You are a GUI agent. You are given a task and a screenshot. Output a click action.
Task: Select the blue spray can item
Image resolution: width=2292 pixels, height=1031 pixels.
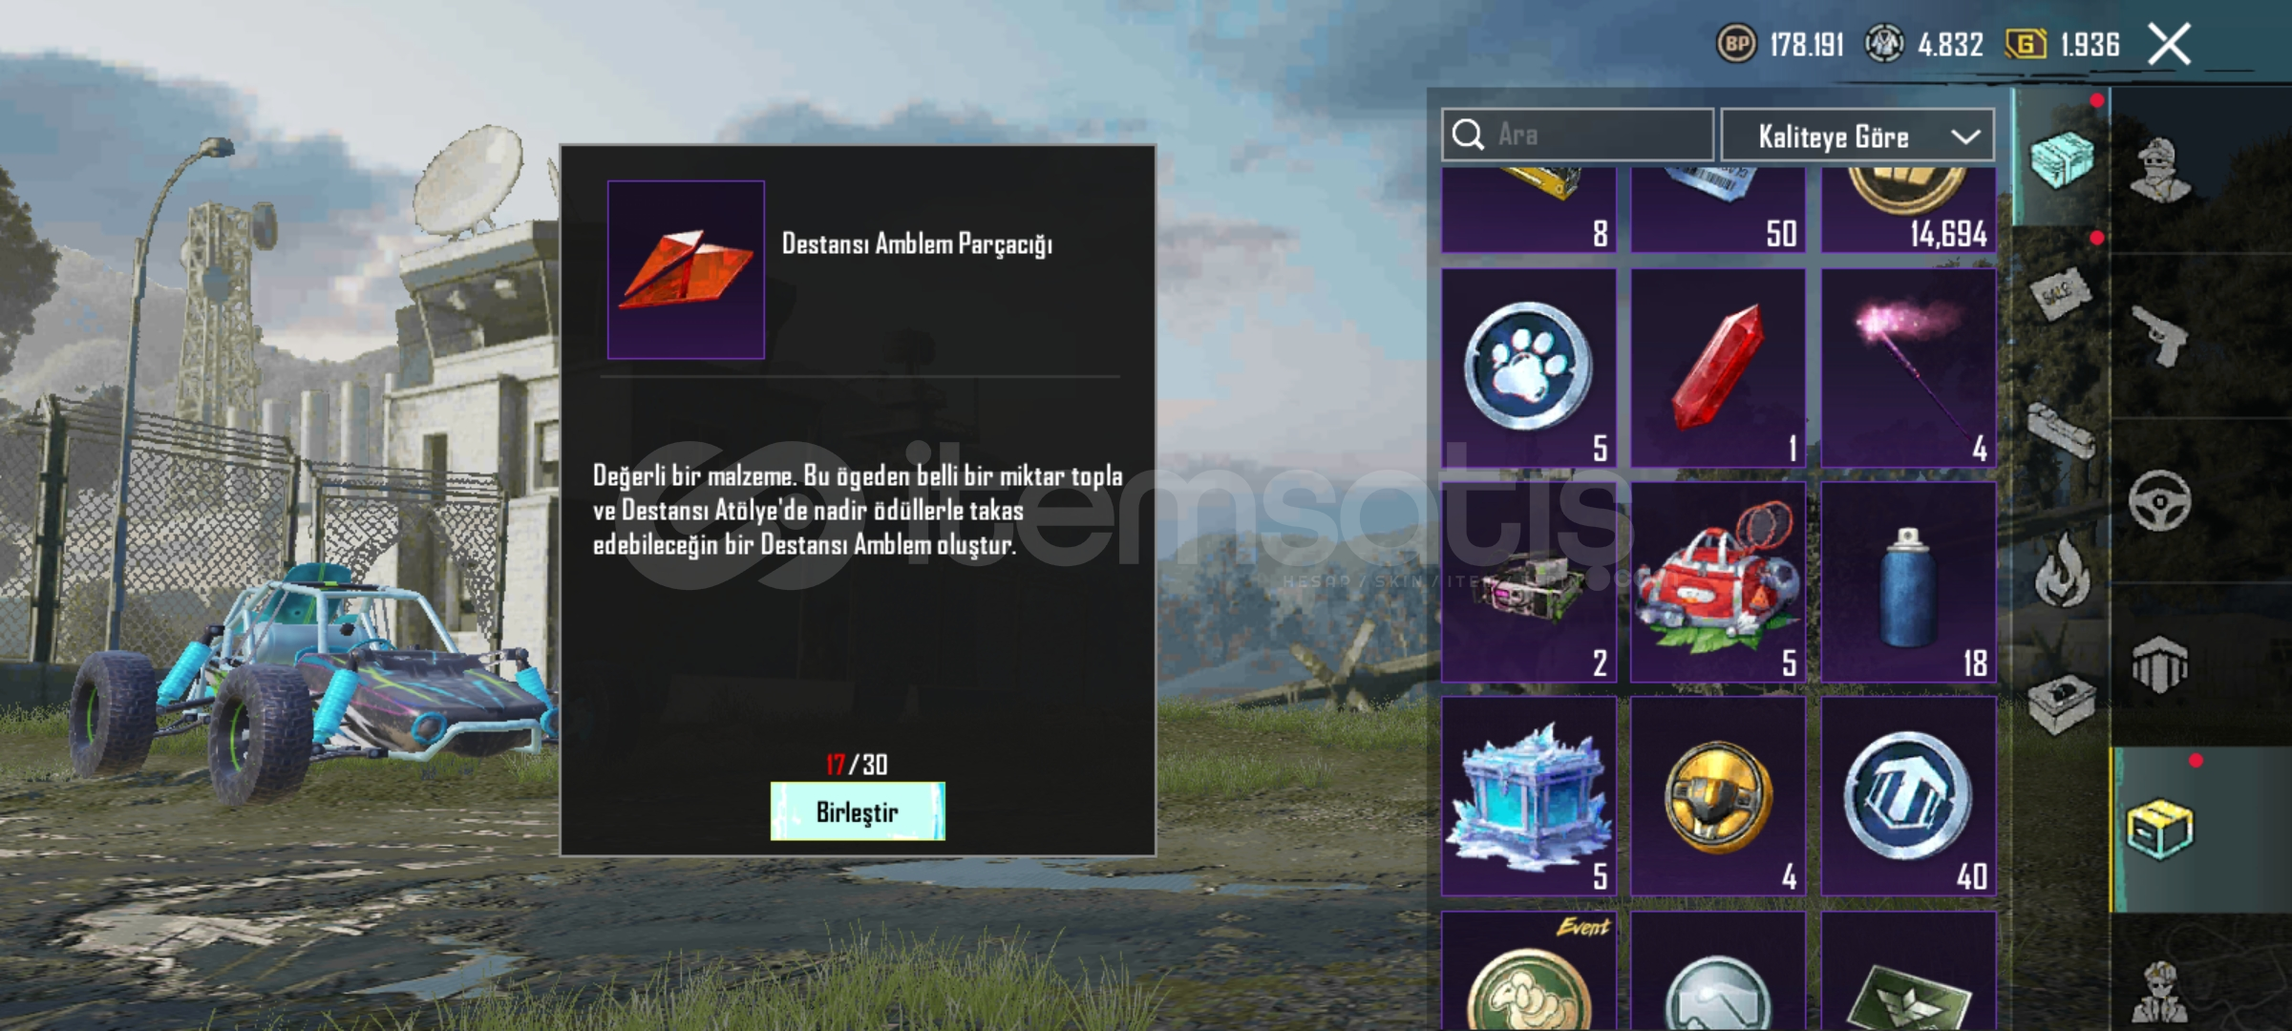click(x=1908, y=582)
